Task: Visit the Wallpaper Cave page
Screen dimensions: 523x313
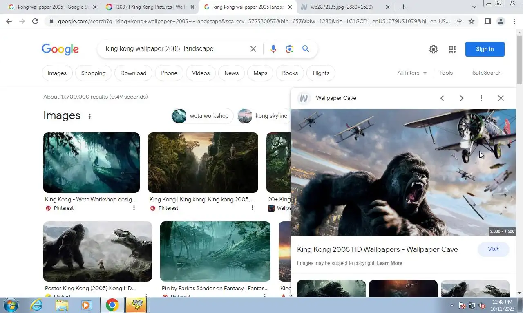Action: 493,249
